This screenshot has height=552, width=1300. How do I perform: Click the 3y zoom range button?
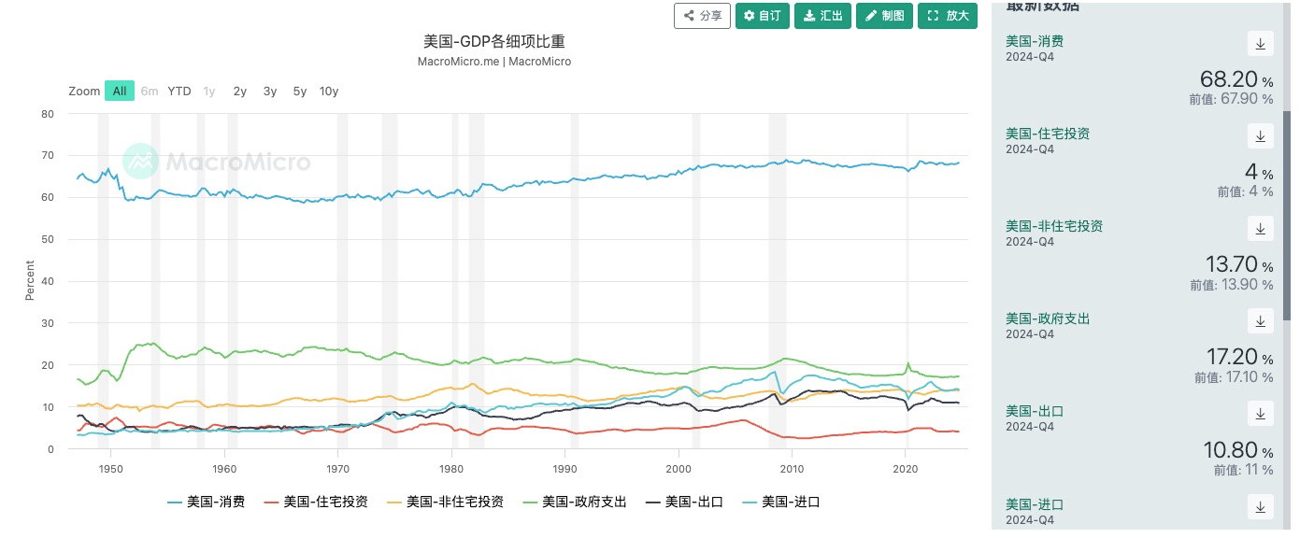coord(269,91)
